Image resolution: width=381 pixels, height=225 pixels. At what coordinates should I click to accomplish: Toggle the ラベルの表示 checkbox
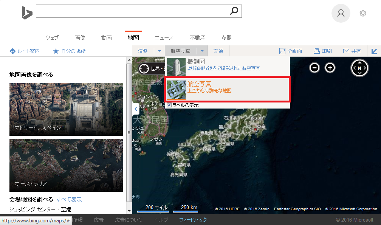(x=169, y=105)
